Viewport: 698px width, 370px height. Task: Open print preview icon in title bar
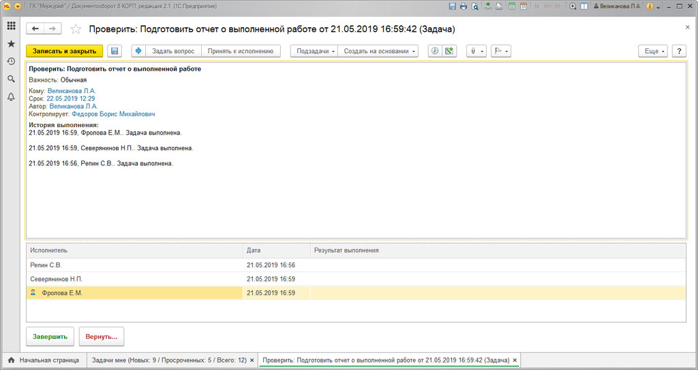click(475, 6)
